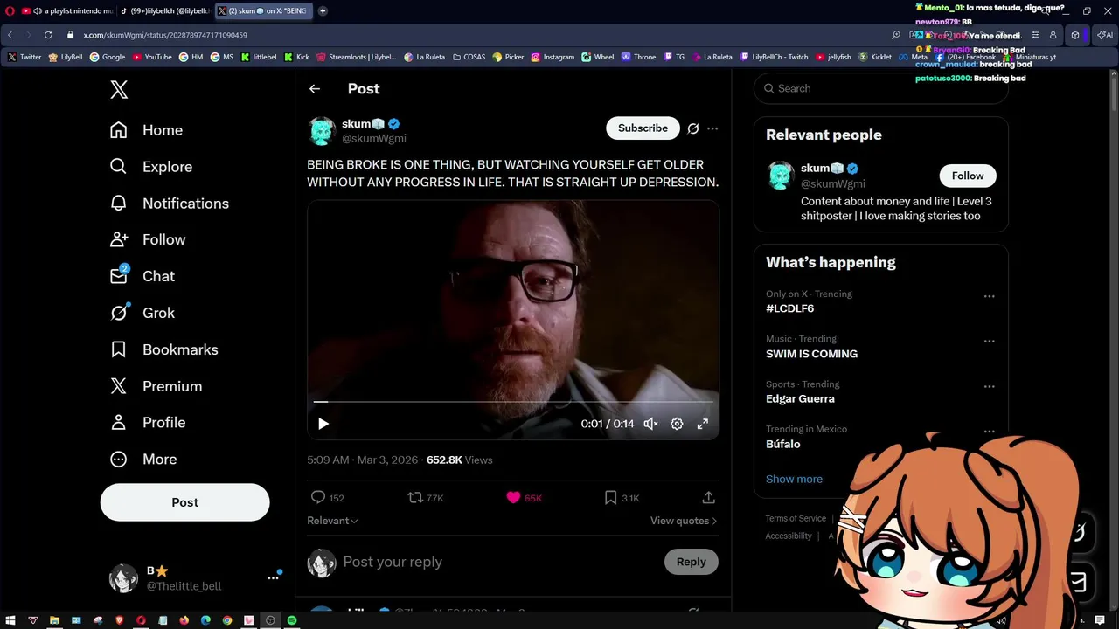
Task: Open a new browser tab
Action: tap(323, 11)
